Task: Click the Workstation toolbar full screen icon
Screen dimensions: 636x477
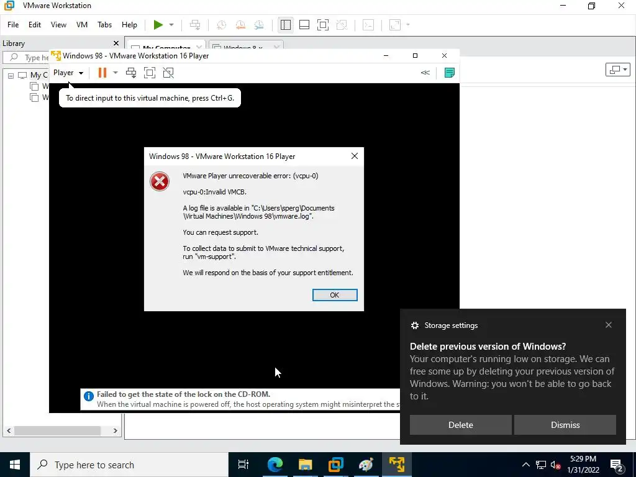Action: pyautogui.click(x=323, y=25)
